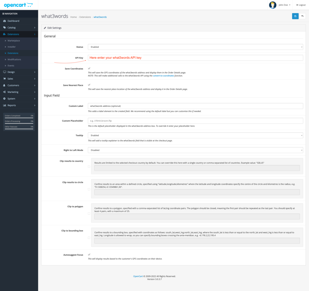This screenshot has height=291, width=309.
Task: Click the API Key input field
Action: [195, 58]
